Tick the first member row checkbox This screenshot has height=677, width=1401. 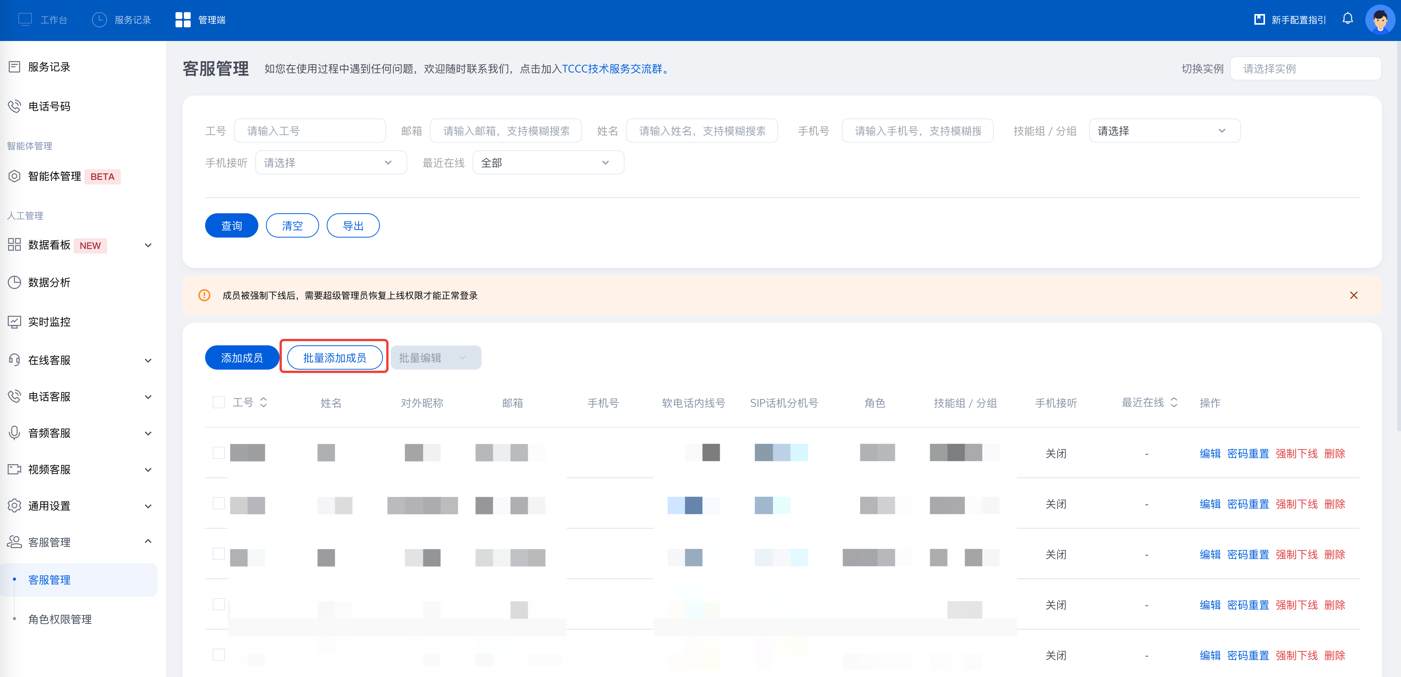pos(219,453)
